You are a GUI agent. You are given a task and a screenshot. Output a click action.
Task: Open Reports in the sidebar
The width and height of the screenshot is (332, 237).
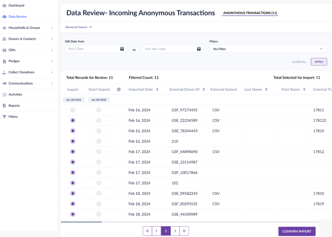pos(14,106)
